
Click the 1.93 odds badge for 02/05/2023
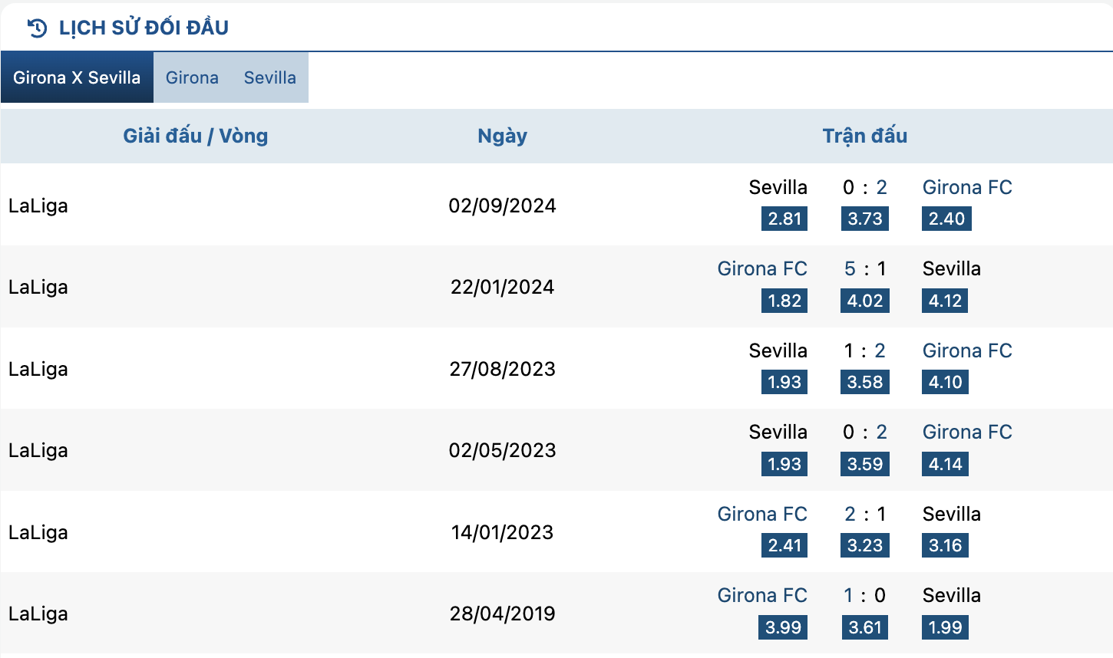pyautogui.click(x=784, y=464)
